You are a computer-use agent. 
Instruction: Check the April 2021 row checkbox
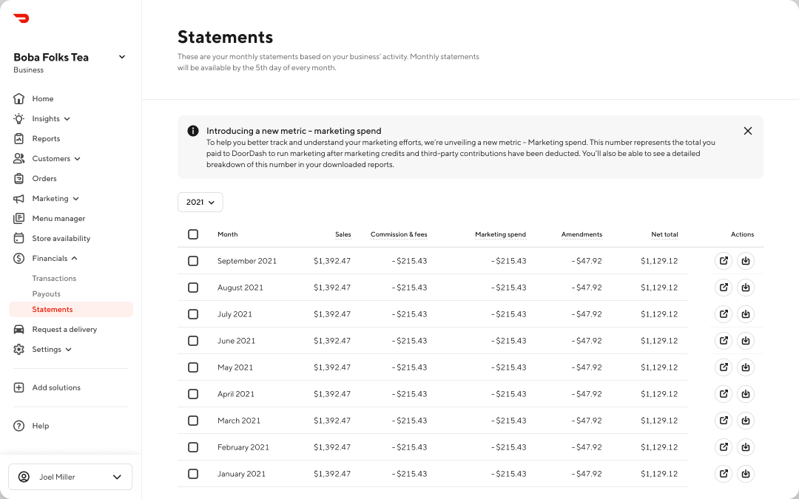tap(193, 393)
